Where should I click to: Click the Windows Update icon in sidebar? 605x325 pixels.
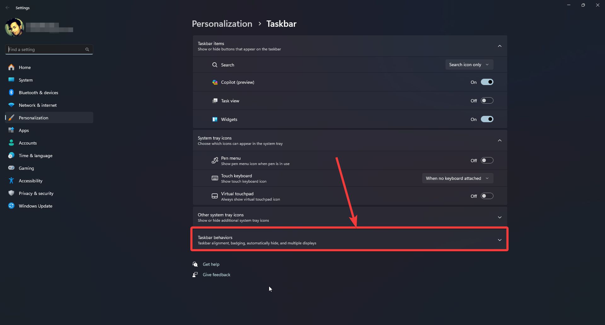11,206
